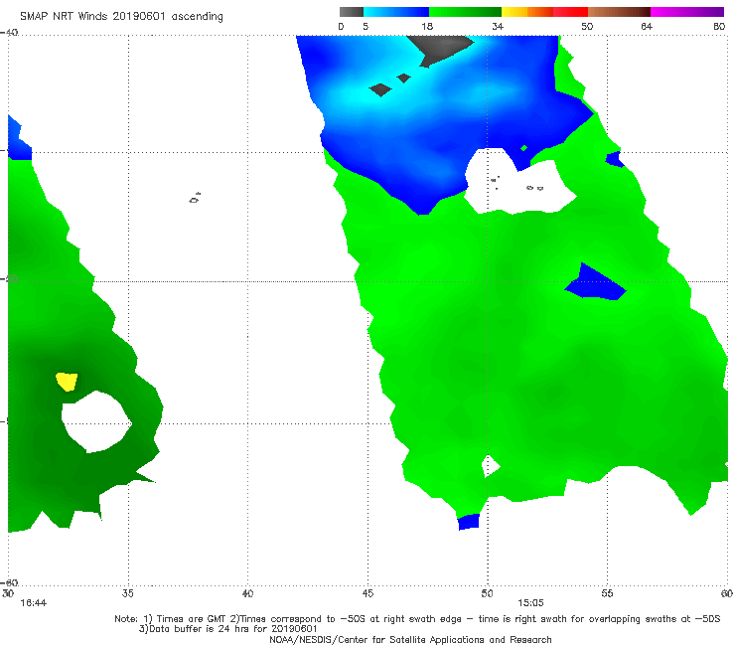Click the swath time "15:05"

tap(530, 603)
